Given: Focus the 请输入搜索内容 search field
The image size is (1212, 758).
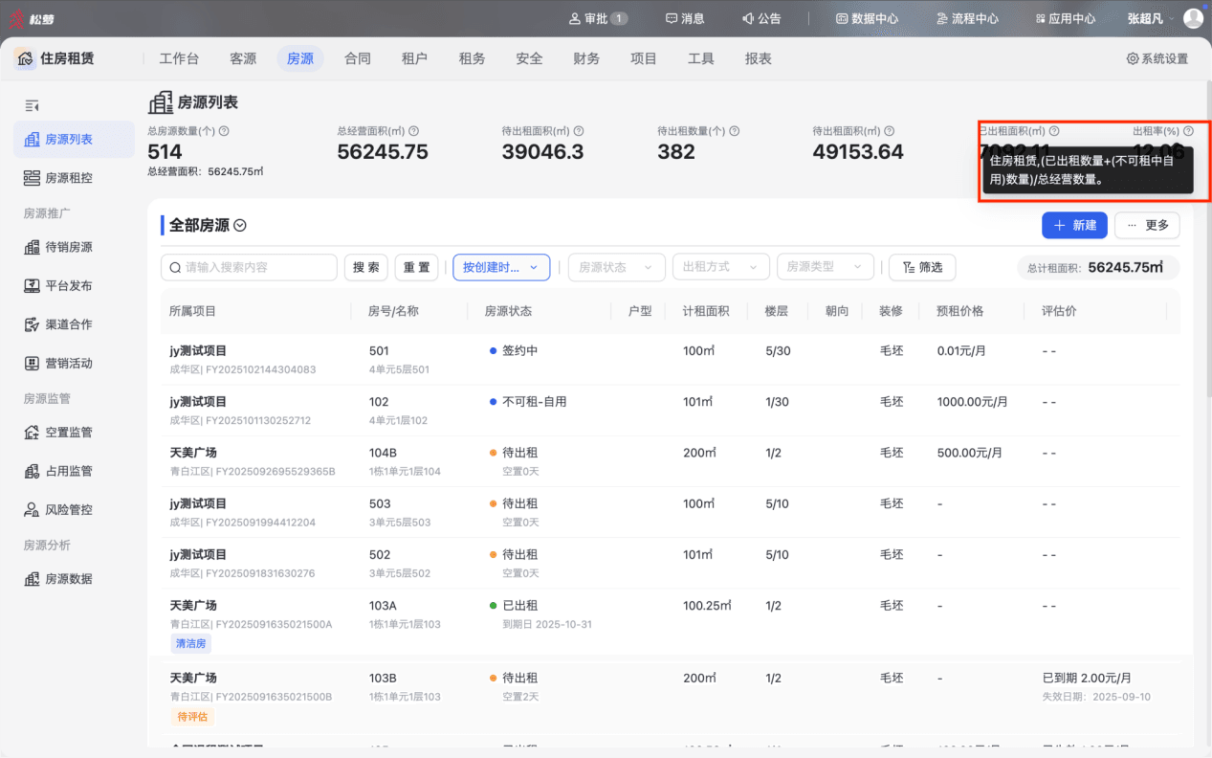Looking at the screenshot, I should tap(249, 267).
